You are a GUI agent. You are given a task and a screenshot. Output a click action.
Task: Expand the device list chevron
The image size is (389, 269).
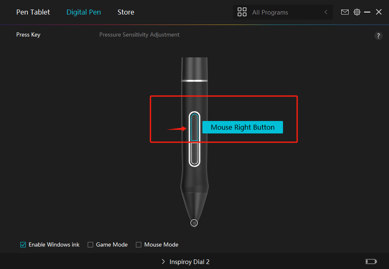tap(163, 262)
